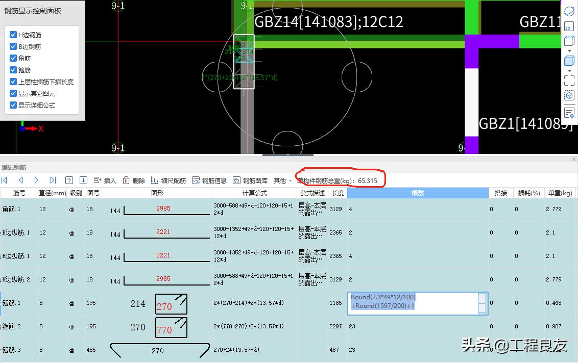The image size is (578, 363).
Task: Jump to first rebar record
Action: coord(5,180)
